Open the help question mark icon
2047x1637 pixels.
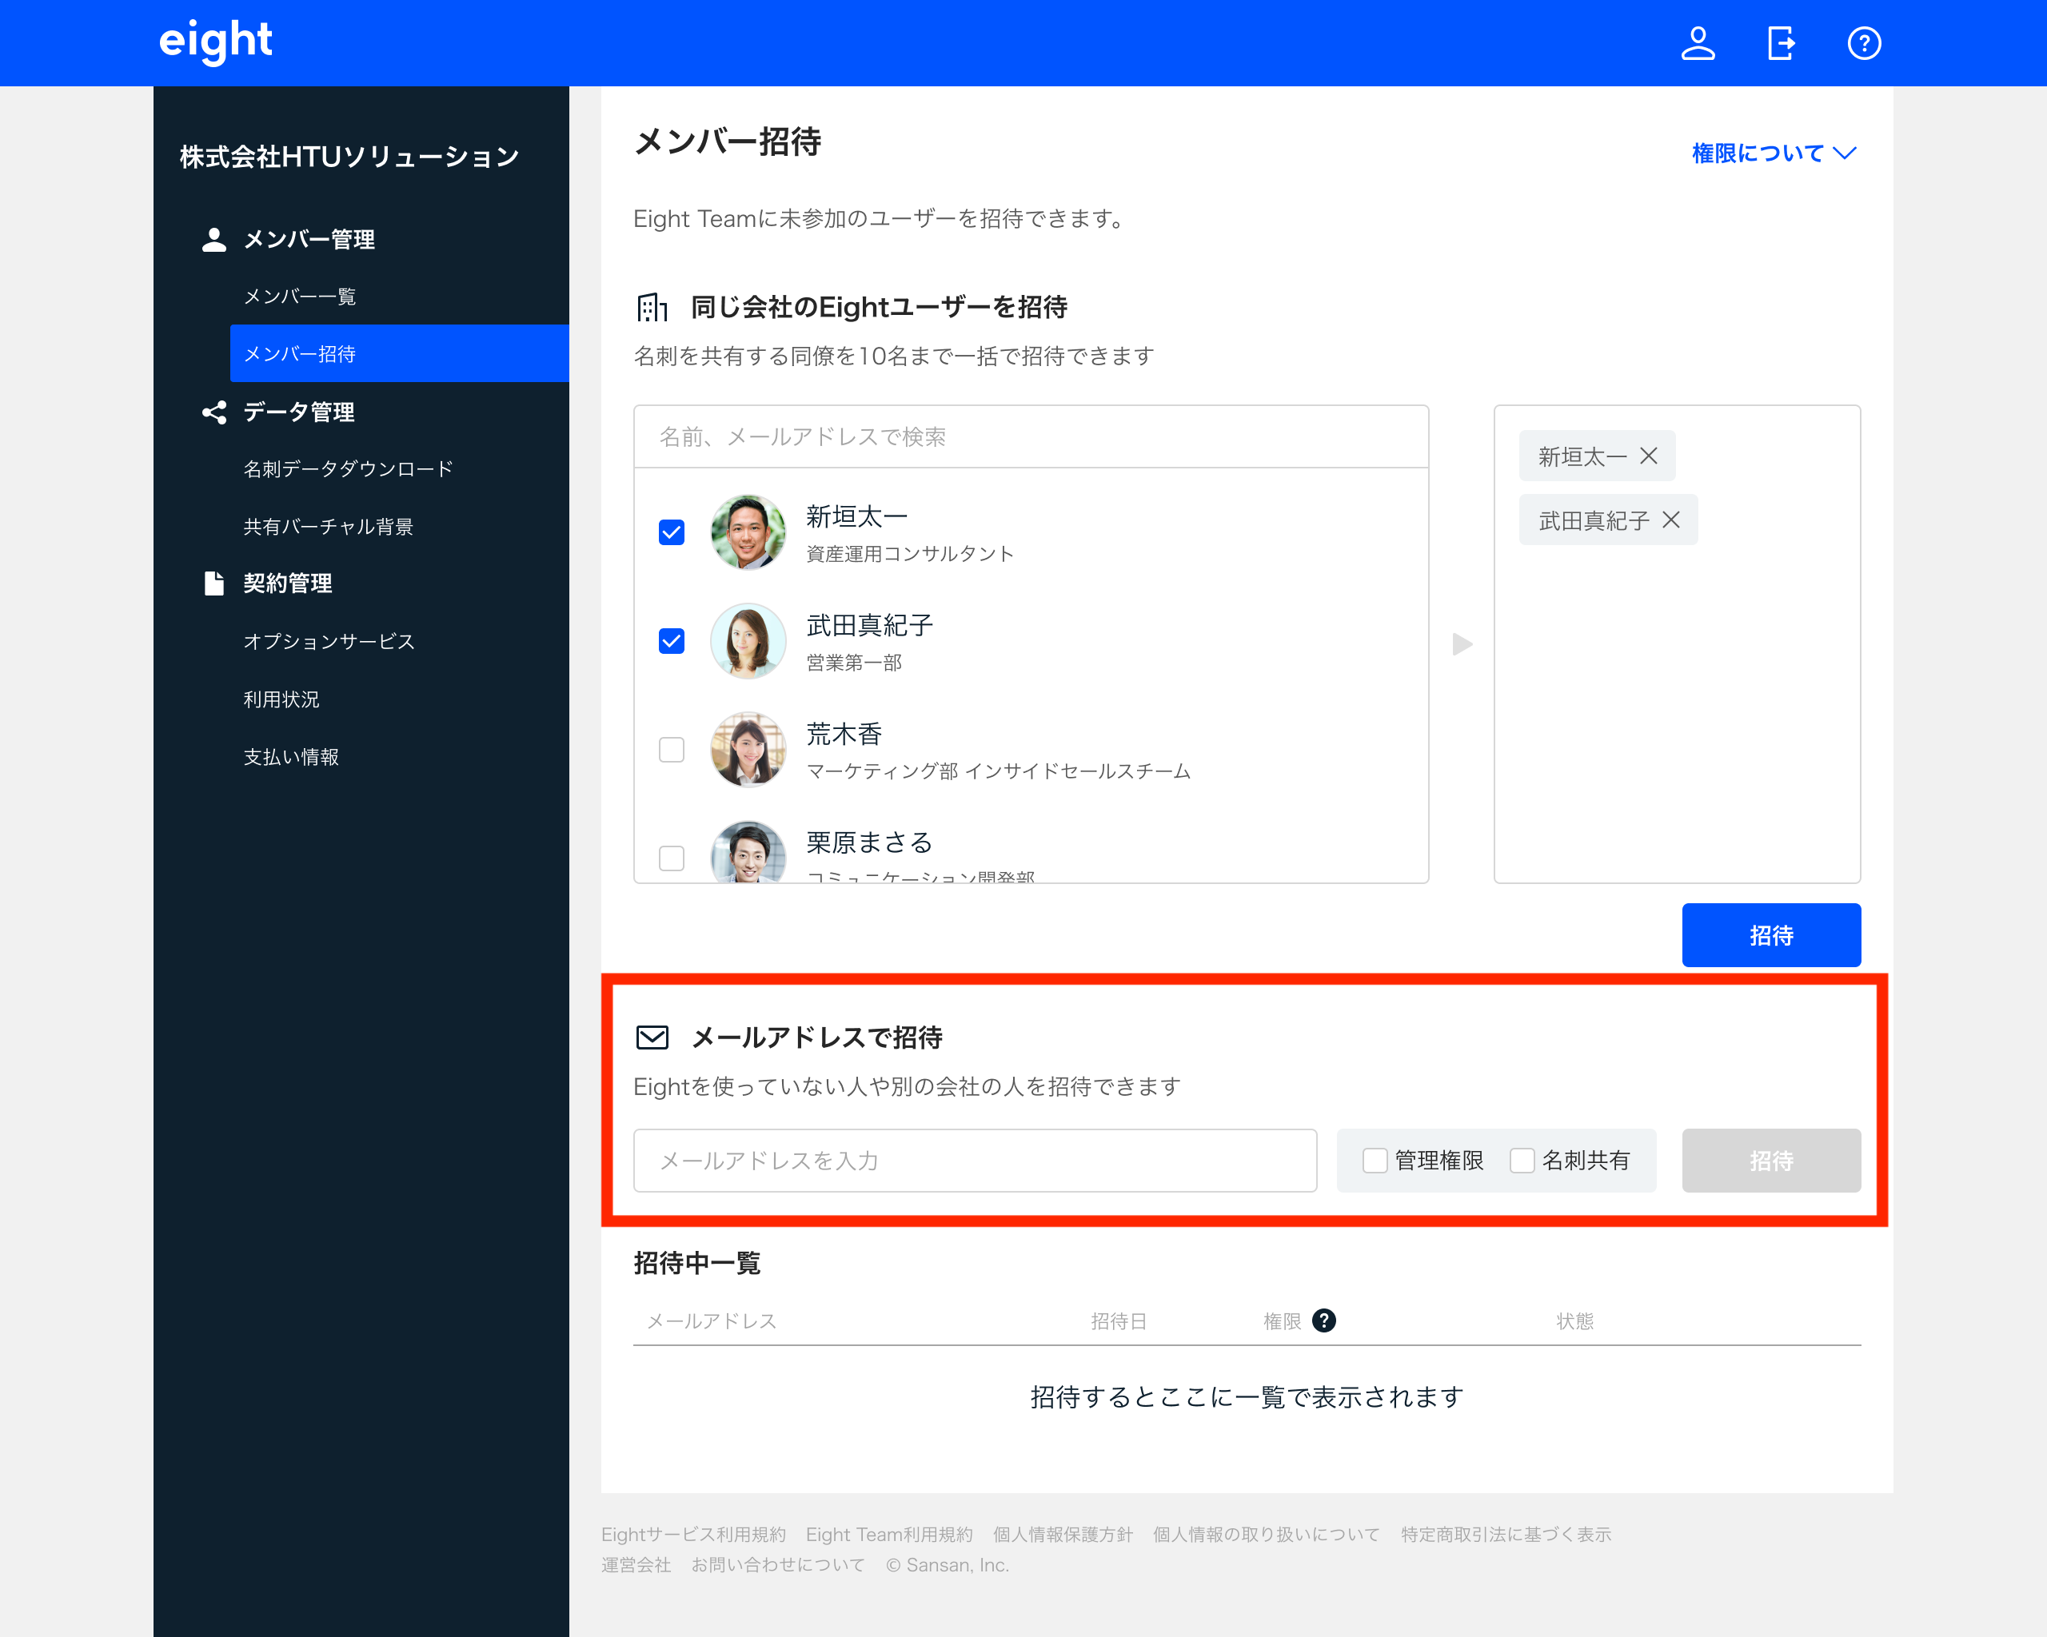click(x=1864, y=44)
